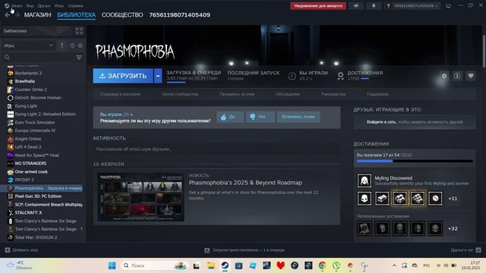The image size is (486, 273).
Task: Expand the Игры filter dropdown
Action: 29,45
